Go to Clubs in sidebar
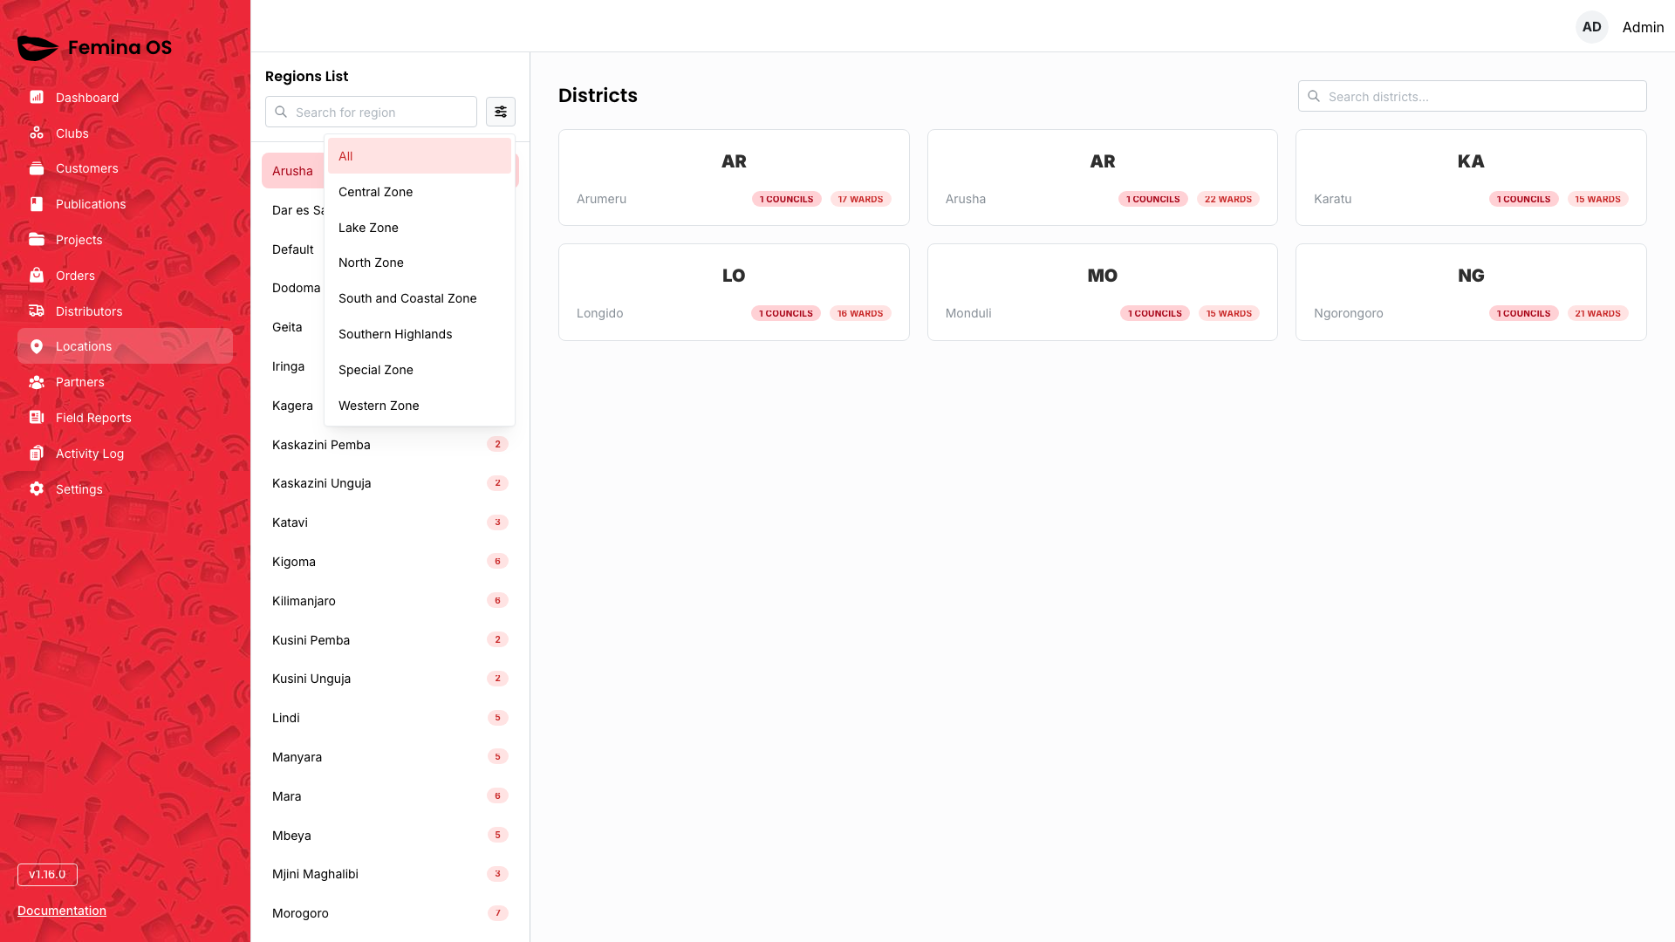Image resolution: width=1675 pixels, height=942 pixels. pyautogui.click(x=125, y=133)
